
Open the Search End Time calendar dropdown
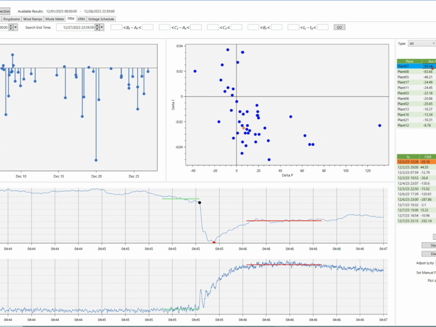tap(102, 27)
